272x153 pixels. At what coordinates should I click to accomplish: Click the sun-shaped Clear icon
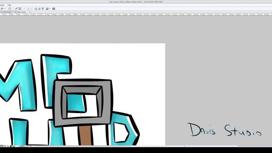tap(9, 8)
